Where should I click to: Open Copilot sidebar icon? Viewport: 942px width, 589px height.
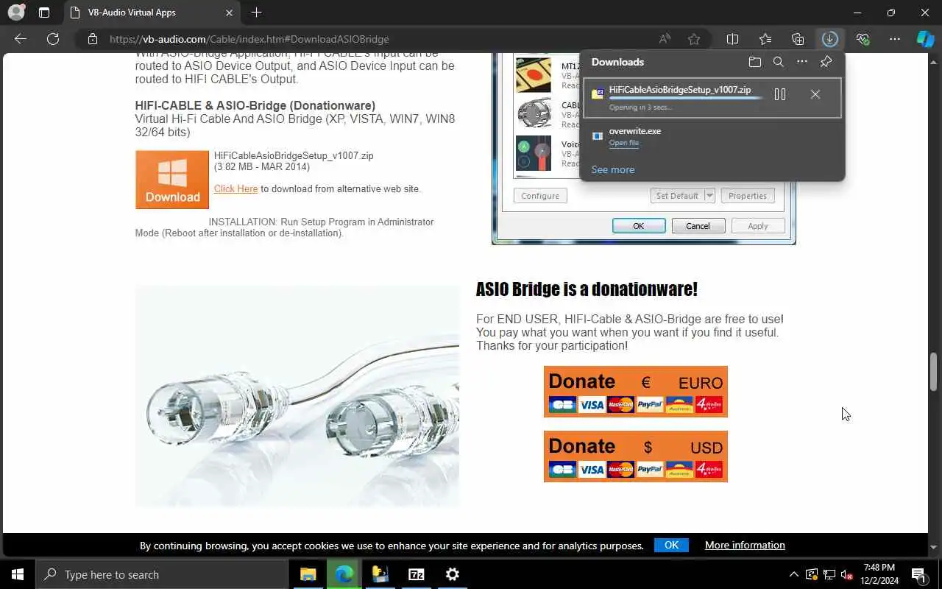(925, 39)
